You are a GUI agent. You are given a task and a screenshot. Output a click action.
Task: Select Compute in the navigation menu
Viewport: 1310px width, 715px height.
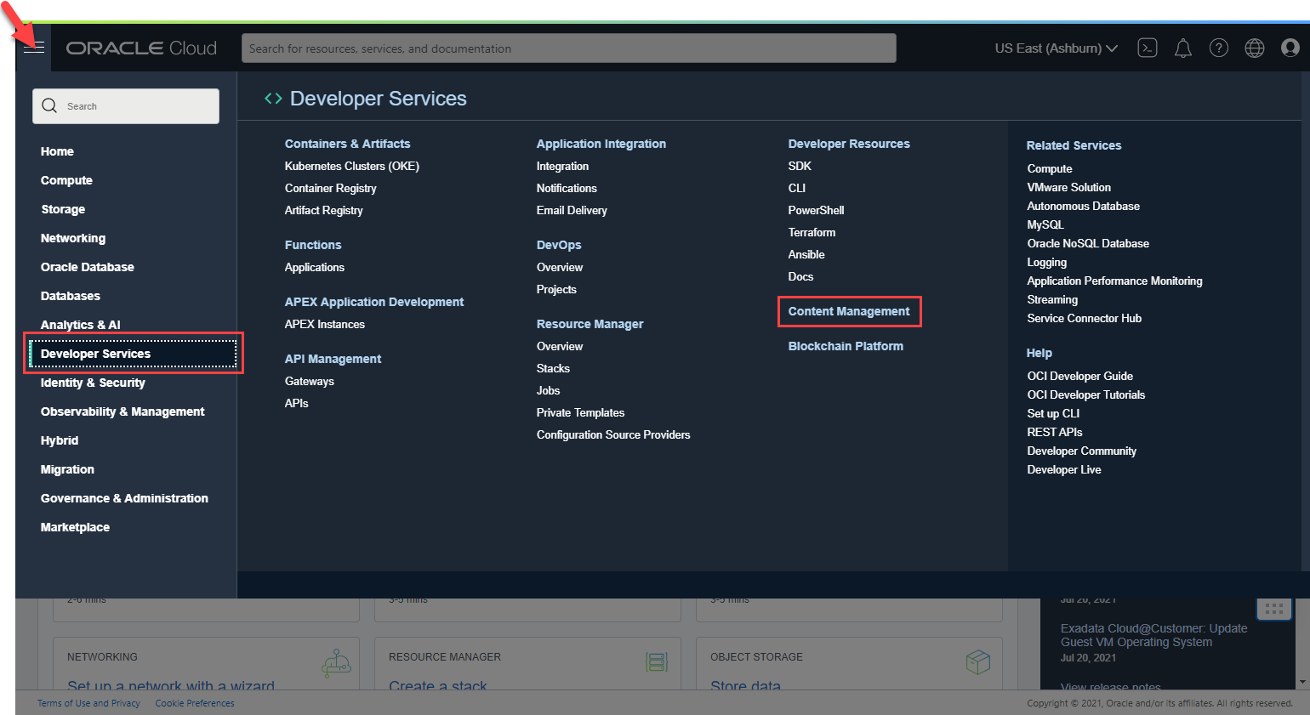pyautogui.click(x=66, y=180)
